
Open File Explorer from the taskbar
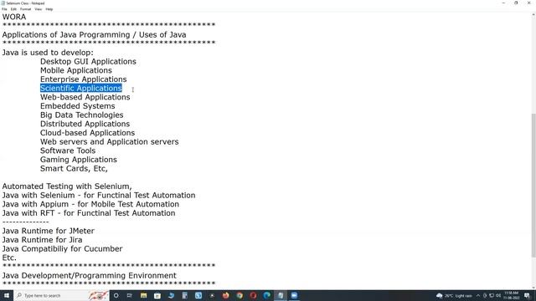tap(143, 295)
